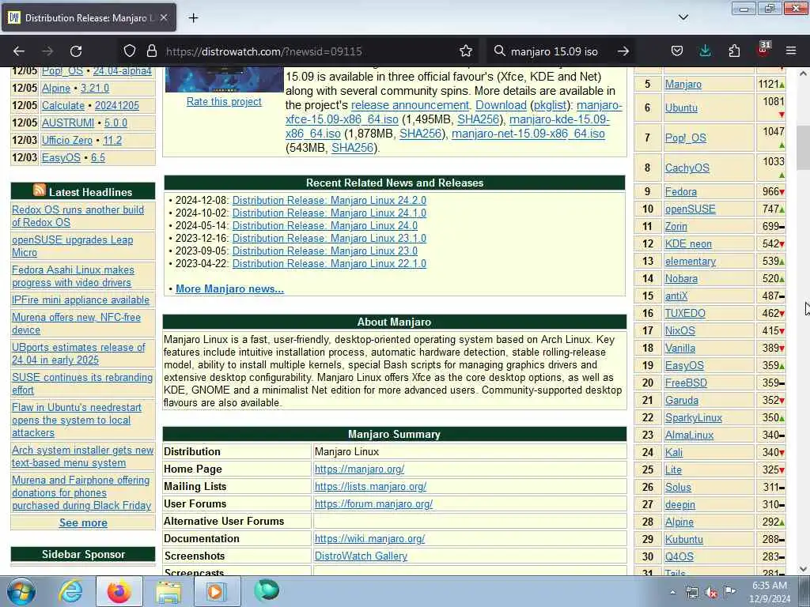The height and width of the screenshot is (607, 810).
Task: Click the Firefox taskbar icon
Action: (x=119, y=592)
